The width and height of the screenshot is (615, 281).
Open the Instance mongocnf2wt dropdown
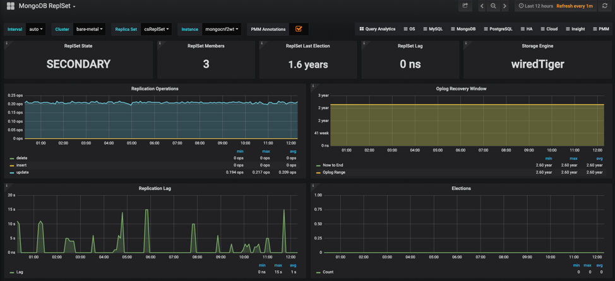(x=221, y=29)
